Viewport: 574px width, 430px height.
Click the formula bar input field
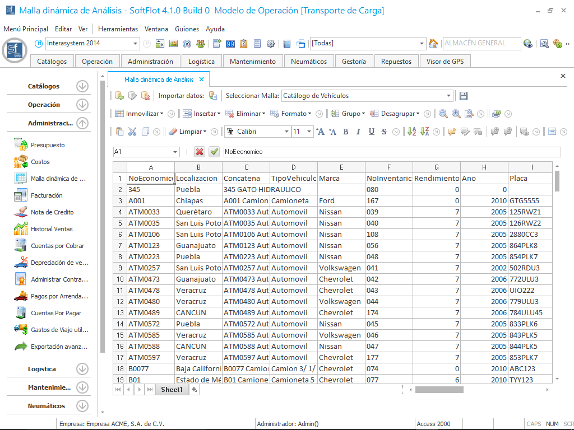click(391, 152)
